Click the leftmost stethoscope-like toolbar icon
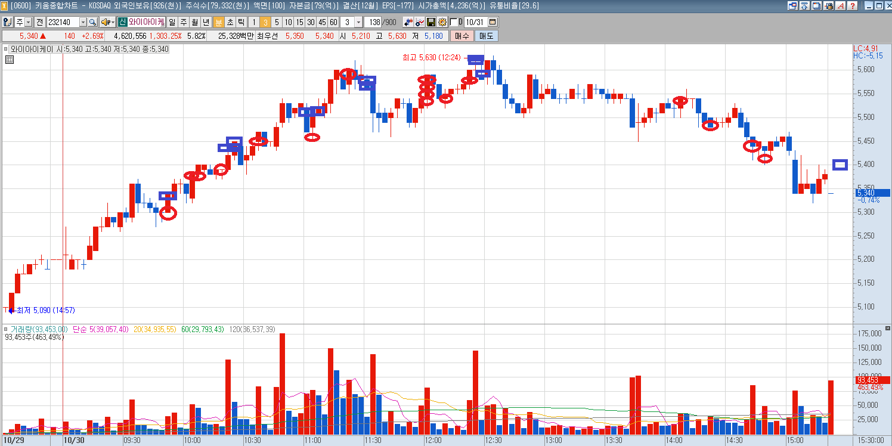This screenshot has height=446, width=892. (x=7, y=22)
